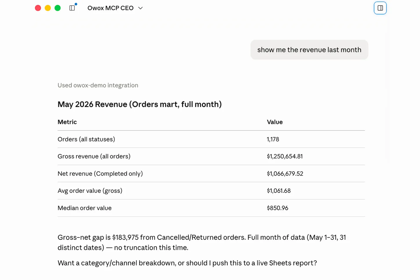This screenshot has width=420, height=280.
Task: Click the Value column header
Action: (275, 122)
